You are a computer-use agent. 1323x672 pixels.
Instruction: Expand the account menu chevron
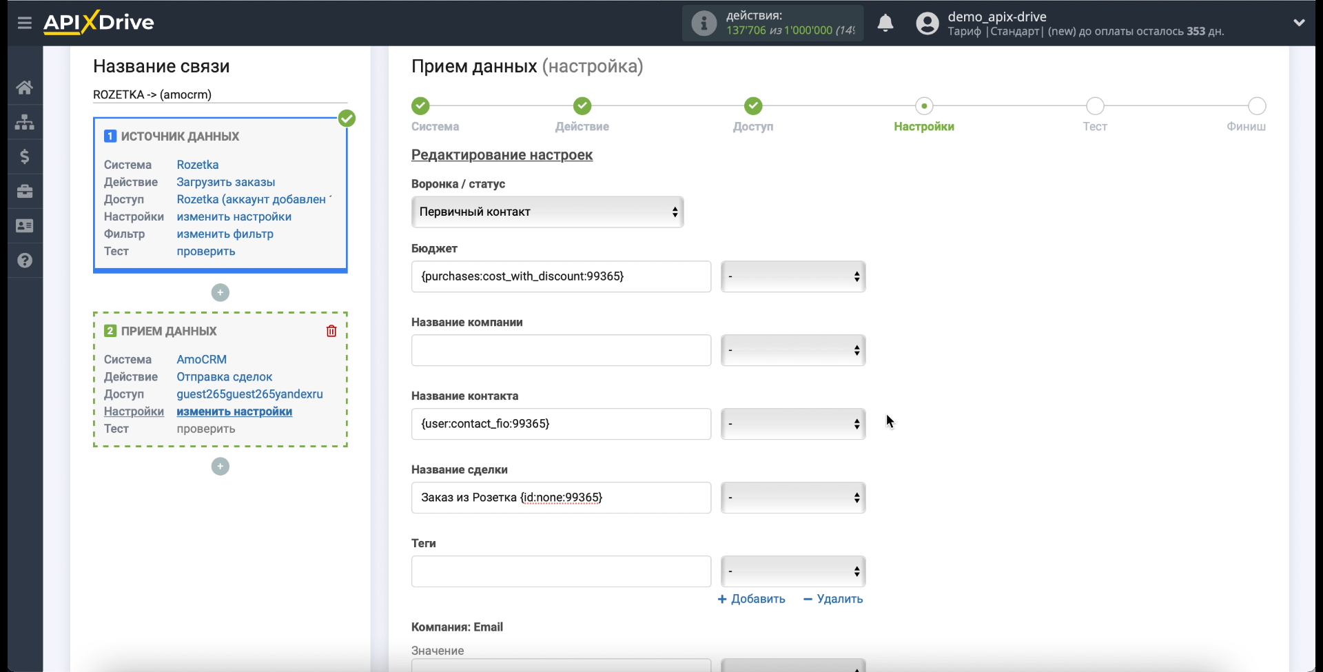point(1299,23)
